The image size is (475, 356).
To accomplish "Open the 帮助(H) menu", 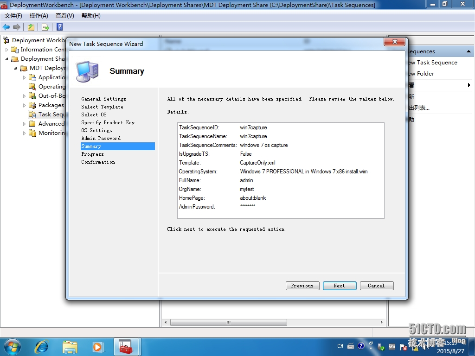I will [91, 16].
